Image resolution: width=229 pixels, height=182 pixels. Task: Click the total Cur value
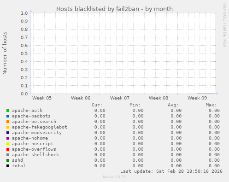click(100, 166)
